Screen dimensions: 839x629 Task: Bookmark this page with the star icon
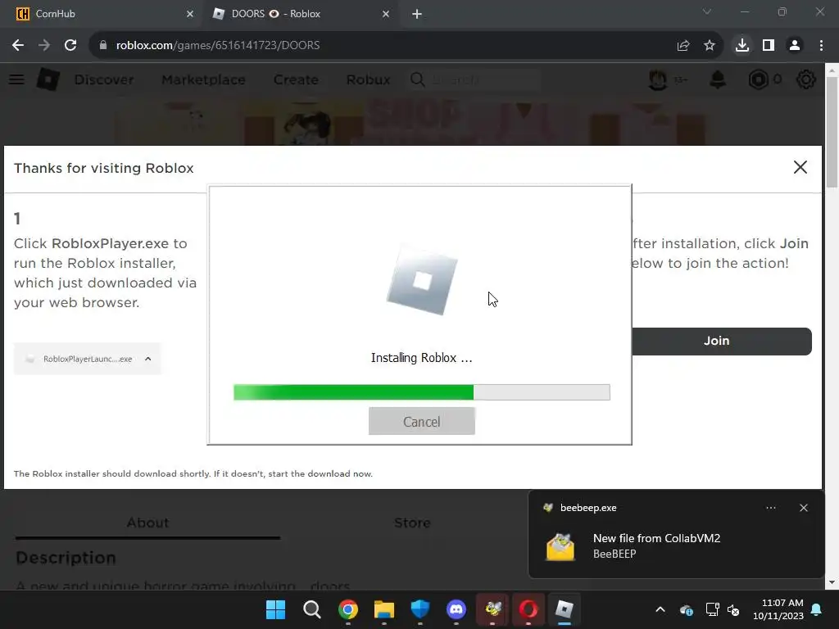pyautogui.click(x=710, y=46)
